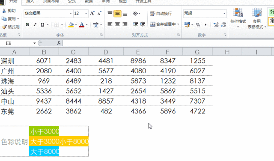Click the Name Box showing H9
Viewport: 274px width, 161px height.
pos(16,43)
